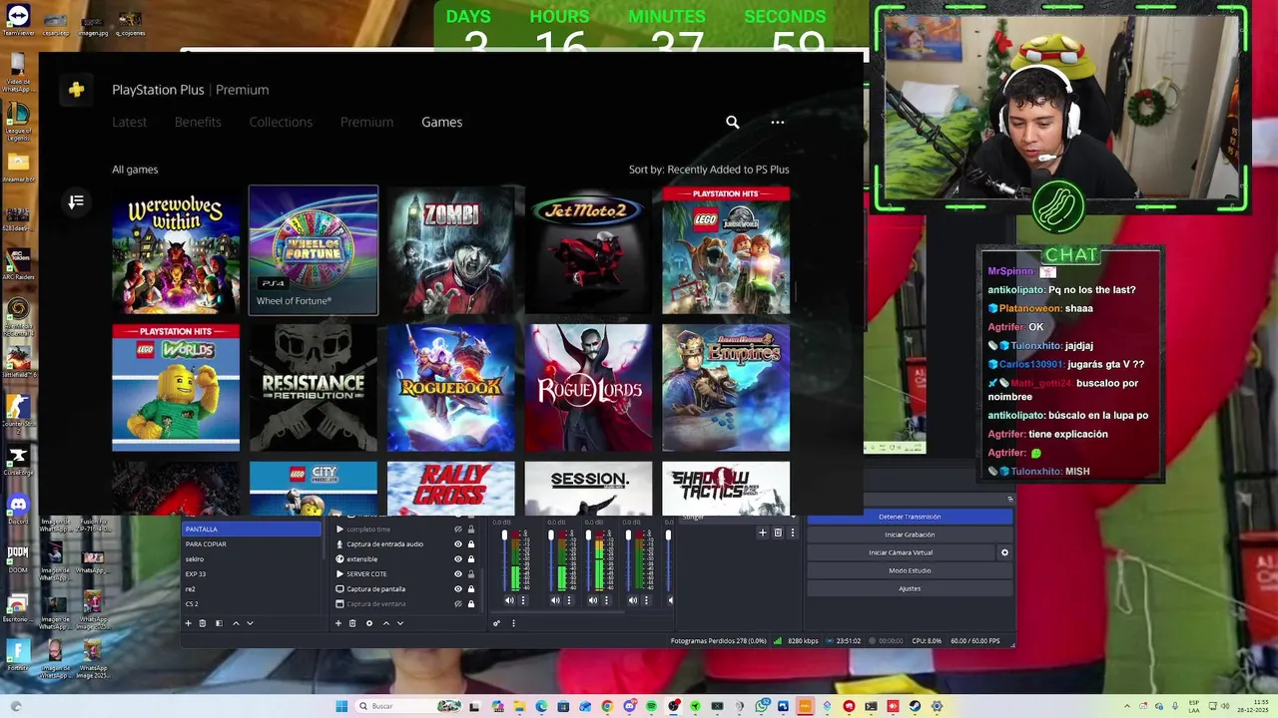Click the sort and filter icon beside the games

click(76, 202)
